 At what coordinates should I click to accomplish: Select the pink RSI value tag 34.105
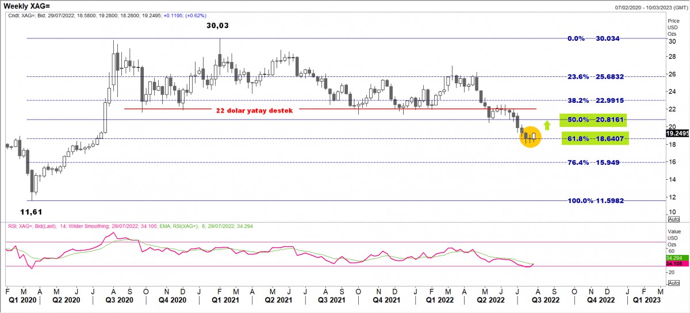(x=677, y=264)
